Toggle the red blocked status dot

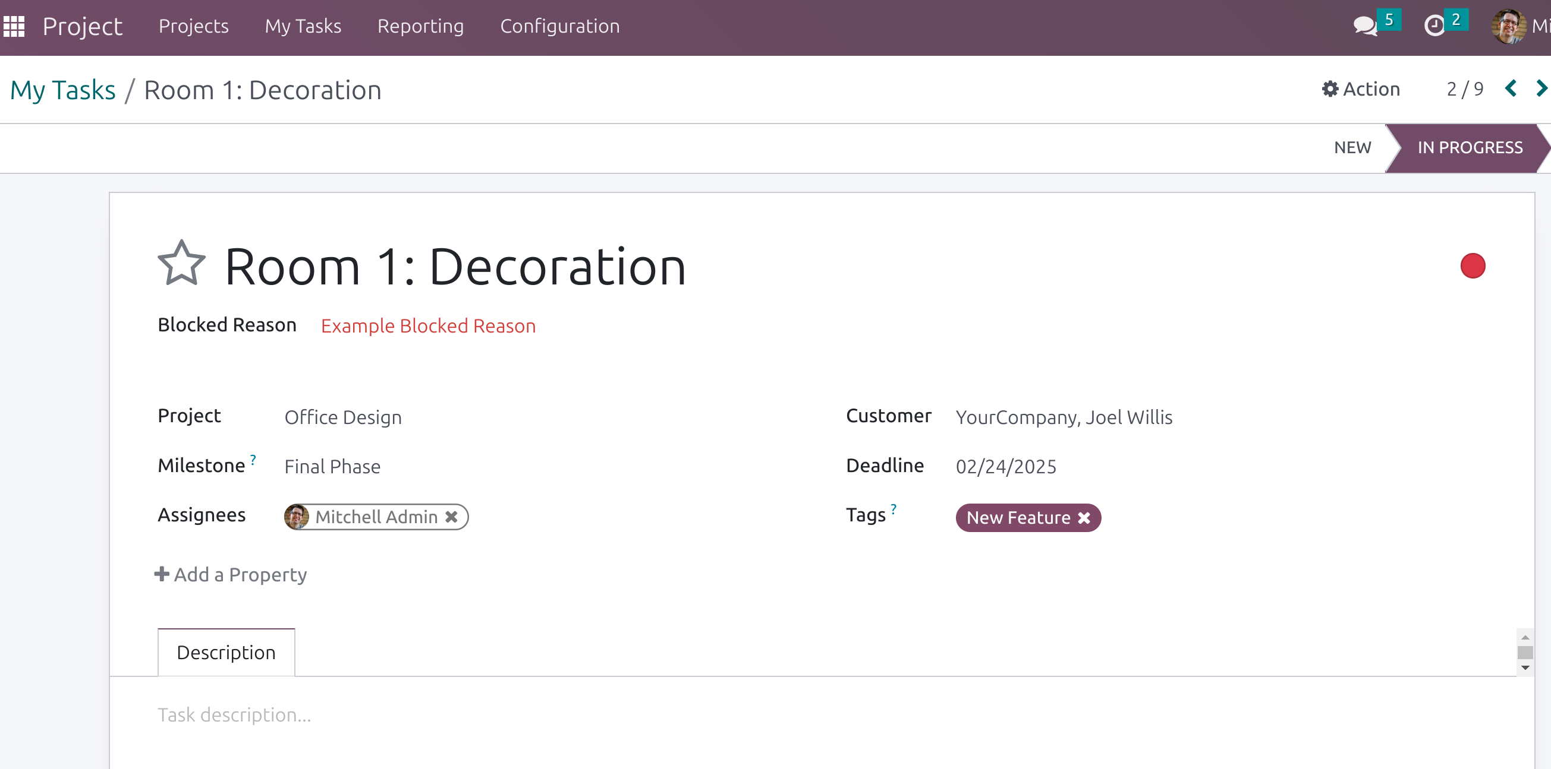point(1472,266)
